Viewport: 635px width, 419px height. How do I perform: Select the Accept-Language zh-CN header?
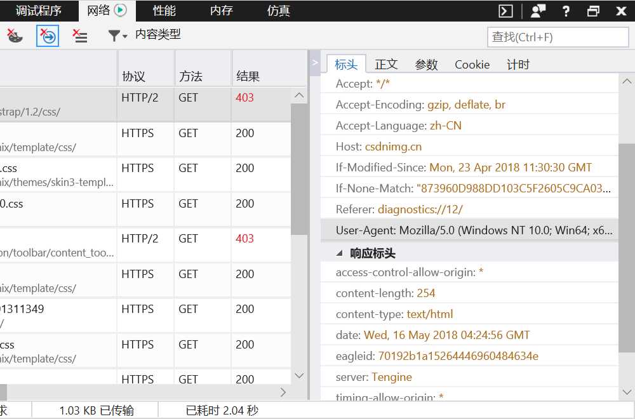click(469, 126)
